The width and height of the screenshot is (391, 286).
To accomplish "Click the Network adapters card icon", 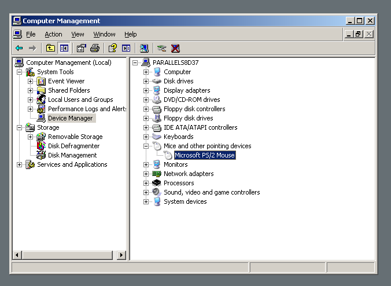I will pyautogui.click(x=157, y=174).
